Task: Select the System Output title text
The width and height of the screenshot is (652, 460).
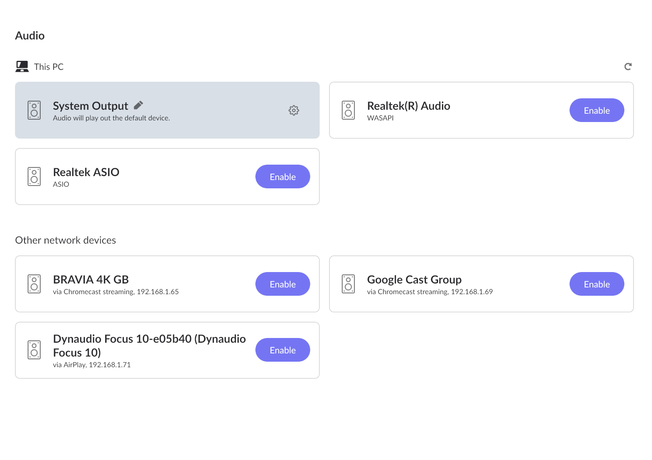Action: (x=90, y=106)
